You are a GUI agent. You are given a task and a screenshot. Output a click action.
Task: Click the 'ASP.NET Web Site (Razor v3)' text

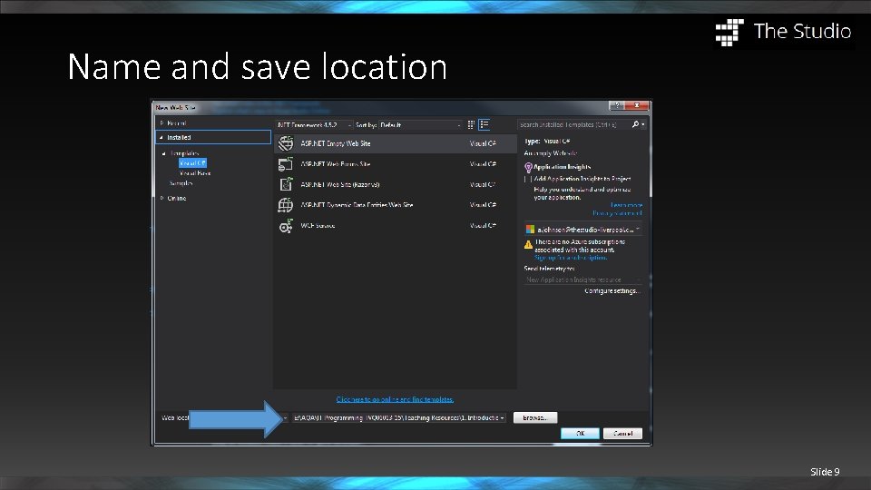click(x=340, y=184)
